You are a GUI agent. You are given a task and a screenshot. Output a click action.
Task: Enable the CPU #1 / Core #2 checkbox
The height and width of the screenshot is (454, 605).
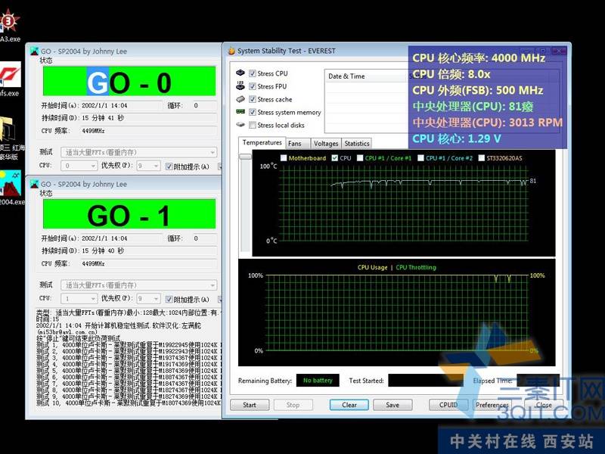pyautogui.click(x=421, y=158)
